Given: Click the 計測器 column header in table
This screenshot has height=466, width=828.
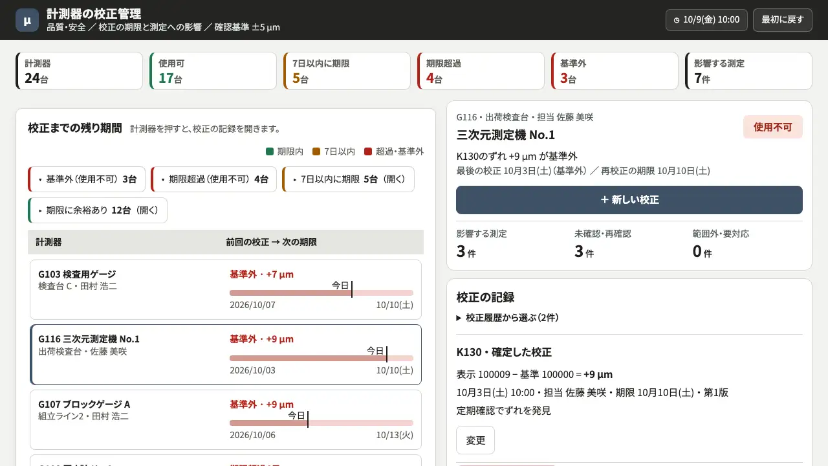Looking at the screenshot, I should 49,242.
